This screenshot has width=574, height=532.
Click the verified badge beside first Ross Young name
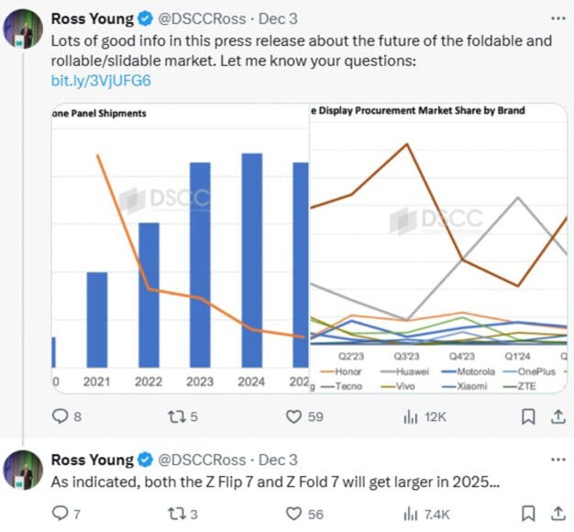point(145,18)
